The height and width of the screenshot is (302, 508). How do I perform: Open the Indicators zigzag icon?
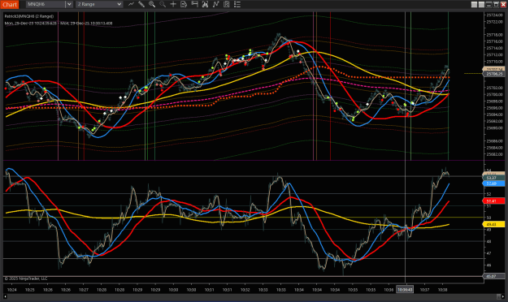click(x=215, y=4)
